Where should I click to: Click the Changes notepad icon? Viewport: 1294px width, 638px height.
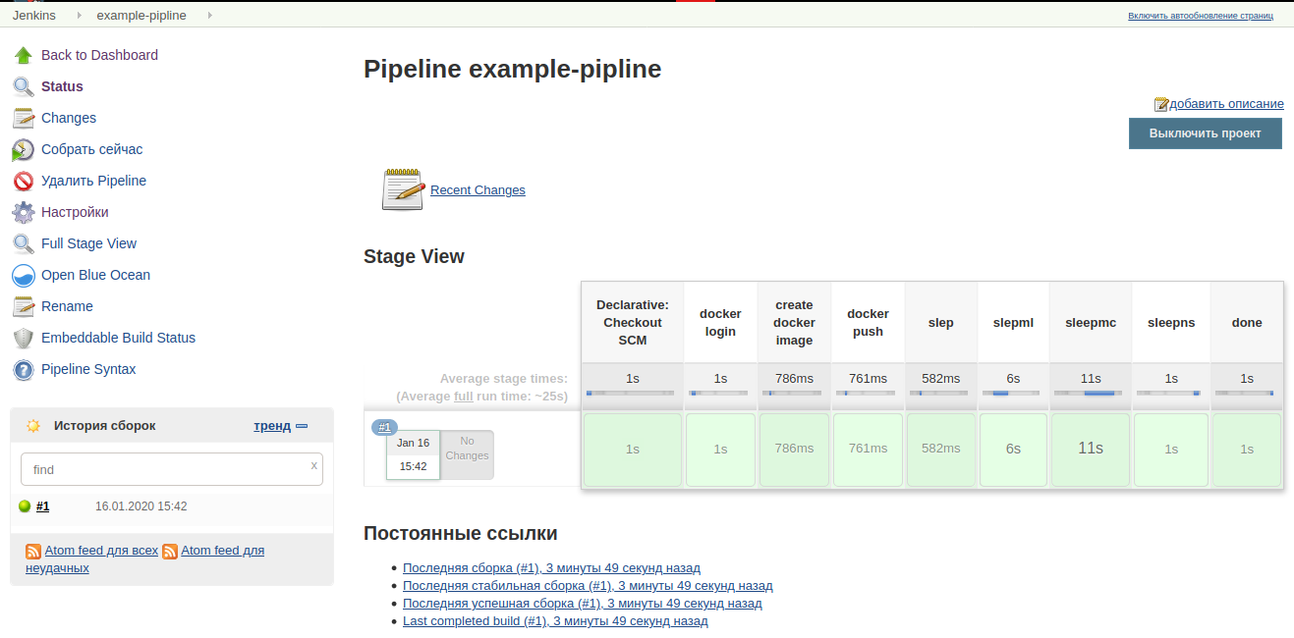(24, 118)
